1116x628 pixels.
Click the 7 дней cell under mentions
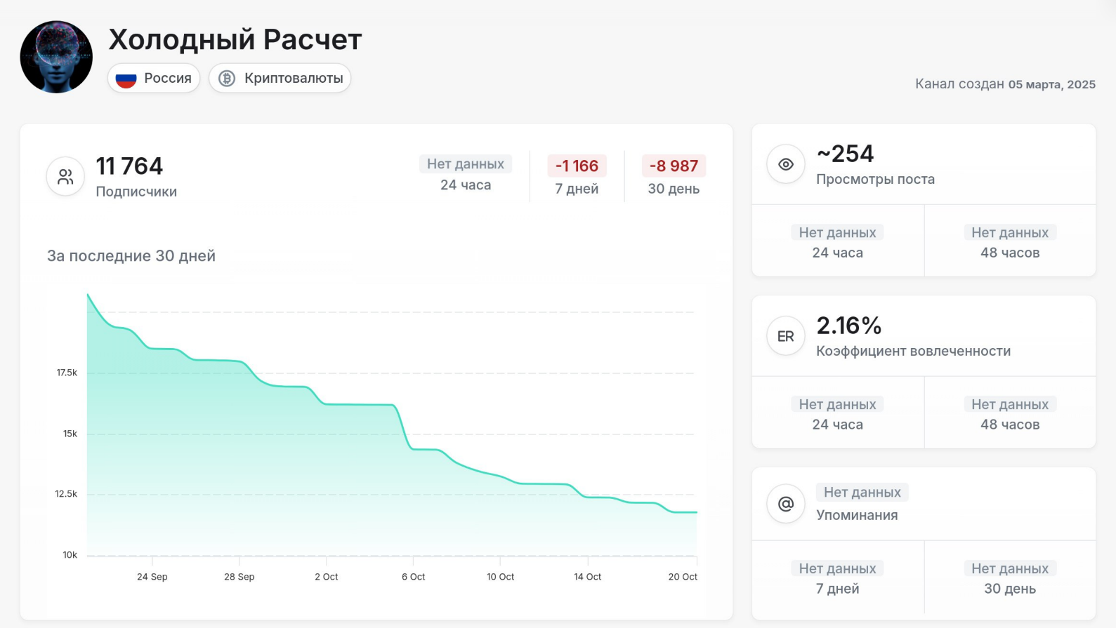[837, 578]
